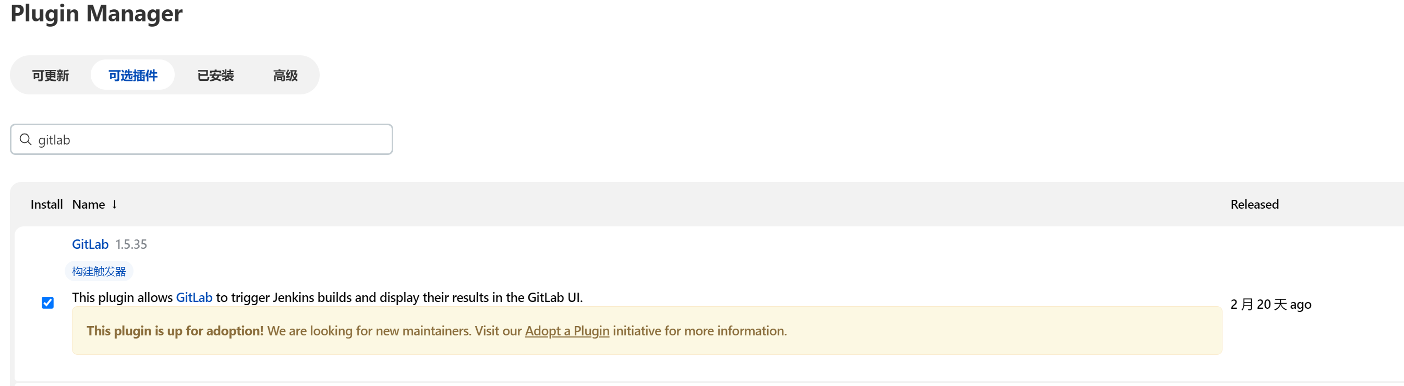
Task: Uncheck the GitLab plugin install checkbox
Action: (x=47, y=303)
